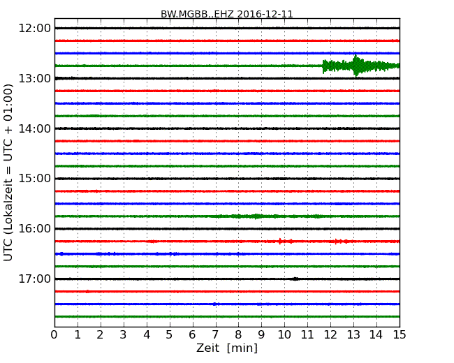Select the 12:00 time tick label
The width and height of the screenshot is (454, 363).
34,29
